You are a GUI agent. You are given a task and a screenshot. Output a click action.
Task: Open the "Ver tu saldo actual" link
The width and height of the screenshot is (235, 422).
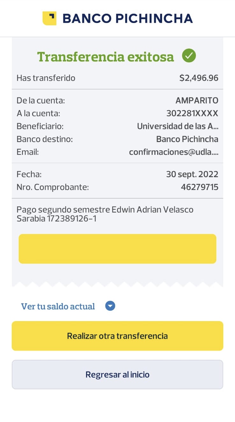[x=58, y=306]
